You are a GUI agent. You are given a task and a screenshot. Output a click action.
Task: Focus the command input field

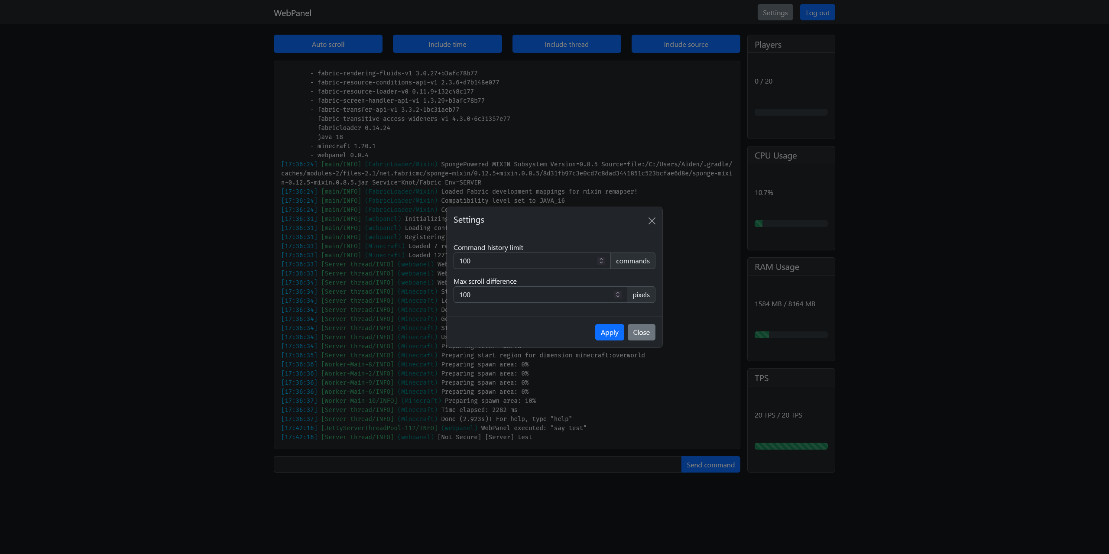coord(477,464)
